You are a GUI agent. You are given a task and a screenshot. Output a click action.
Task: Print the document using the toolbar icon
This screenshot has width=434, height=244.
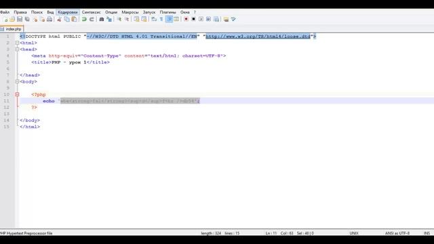pyautogui.click(x=50, y=19)
